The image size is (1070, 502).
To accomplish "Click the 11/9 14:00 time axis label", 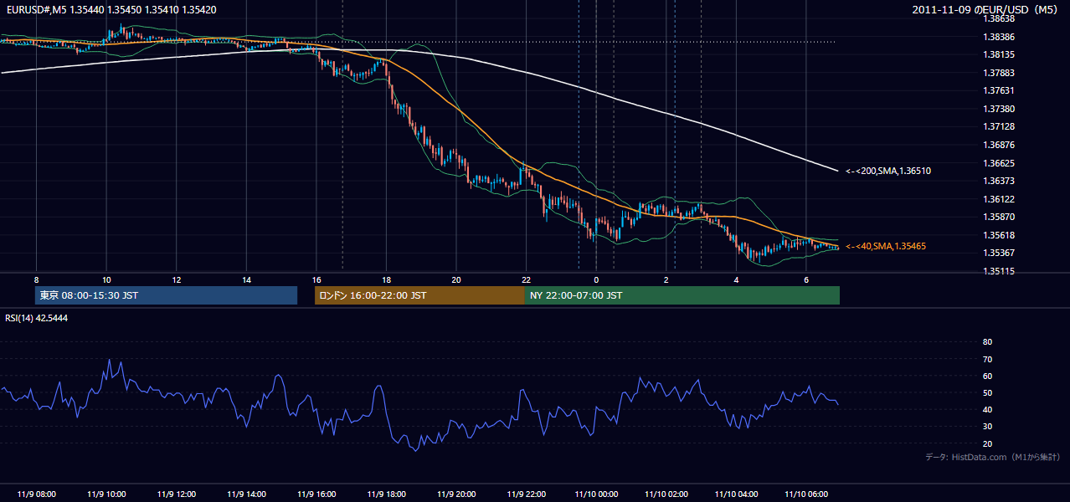I will click(246, 494).
